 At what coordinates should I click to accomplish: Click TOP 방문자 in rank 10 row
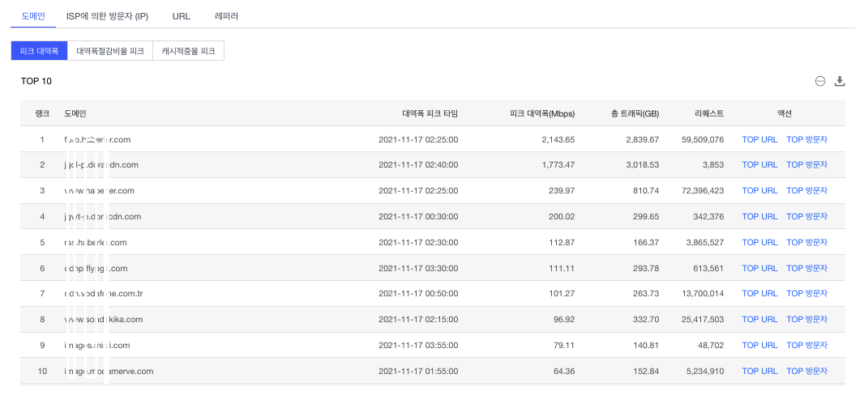click(806, 372)
